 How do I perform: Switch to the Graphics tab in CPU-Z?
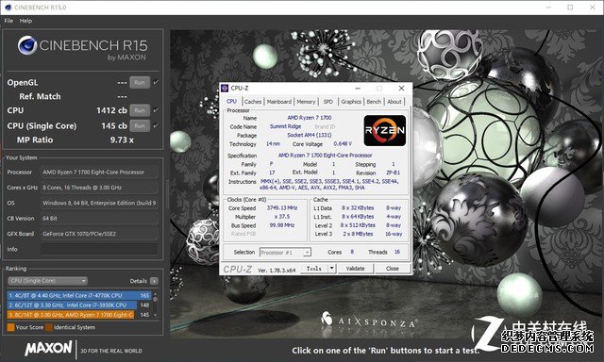click(x=351, y=102)
